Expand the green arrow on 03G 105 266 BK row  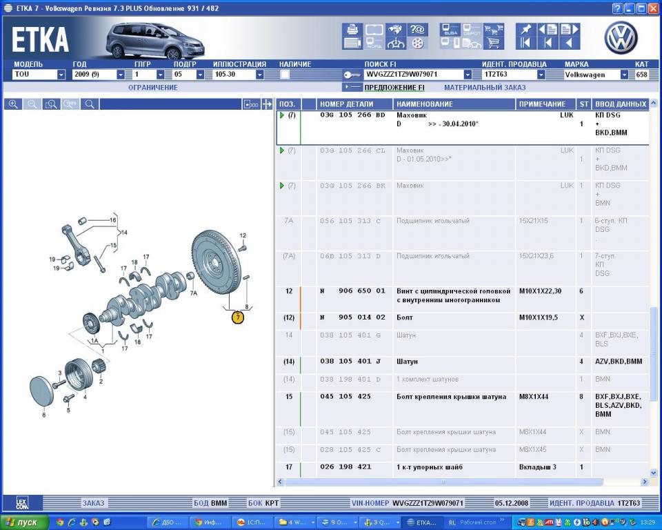point(281,186)
